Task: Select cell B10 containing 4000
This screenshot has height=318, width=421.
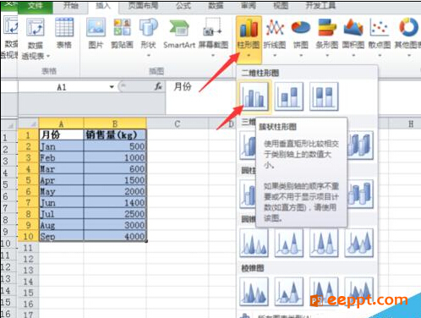Action: [x=115, y=236]
